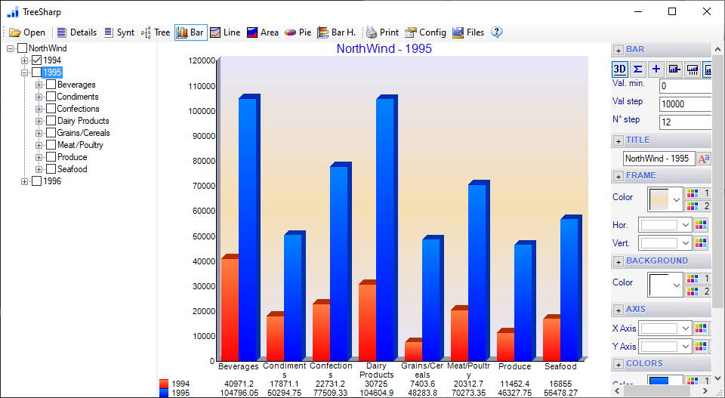The image size is (725, 398).
Task: Check the Condiments checkbox
Action: 51,97
